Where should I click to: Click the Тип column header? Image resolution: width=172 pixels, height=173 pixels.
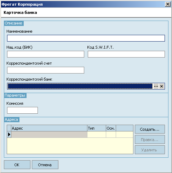[97, 128]
